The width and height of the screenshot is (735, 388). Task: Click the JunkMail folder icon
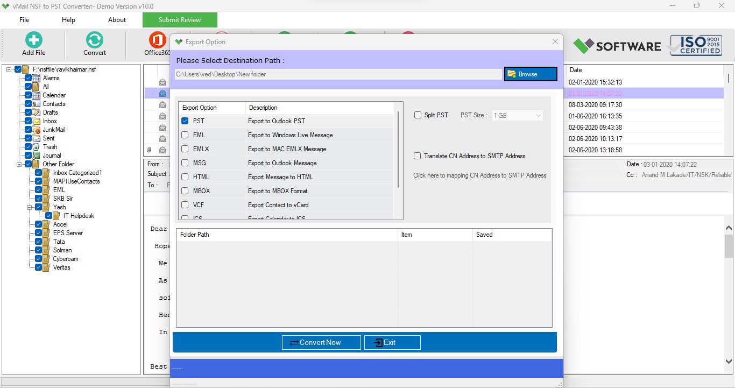point(36,130)
